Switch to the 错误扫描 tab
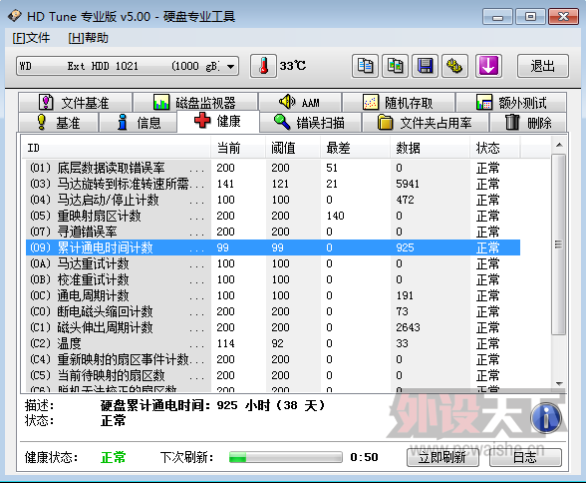The width and height of the screenshot is (586, 483). pos(310,123)
